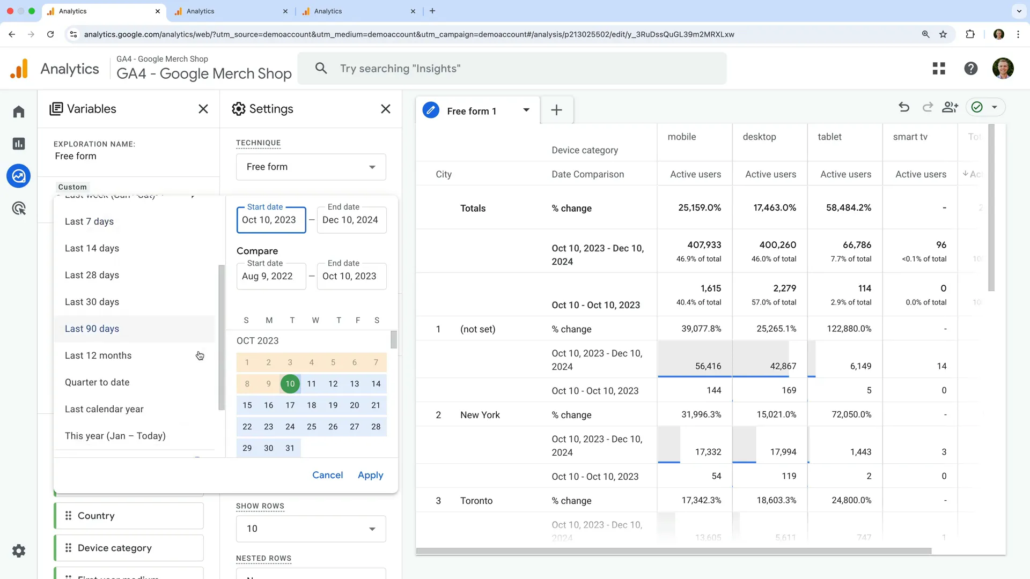This screenshot has height=579, width=1030.
Task: Open the Home page from the left sidebar
Action: pos(19,111)
